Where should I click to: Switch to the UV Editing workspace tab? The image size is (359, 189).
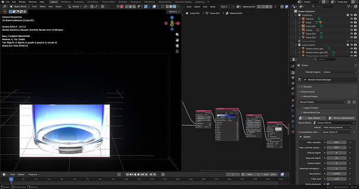tap(93, 2)
